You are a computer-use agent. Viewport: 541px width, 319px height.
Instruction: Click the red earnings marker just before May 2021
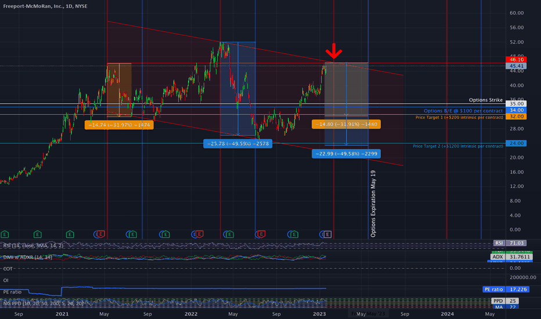point(100,234)
